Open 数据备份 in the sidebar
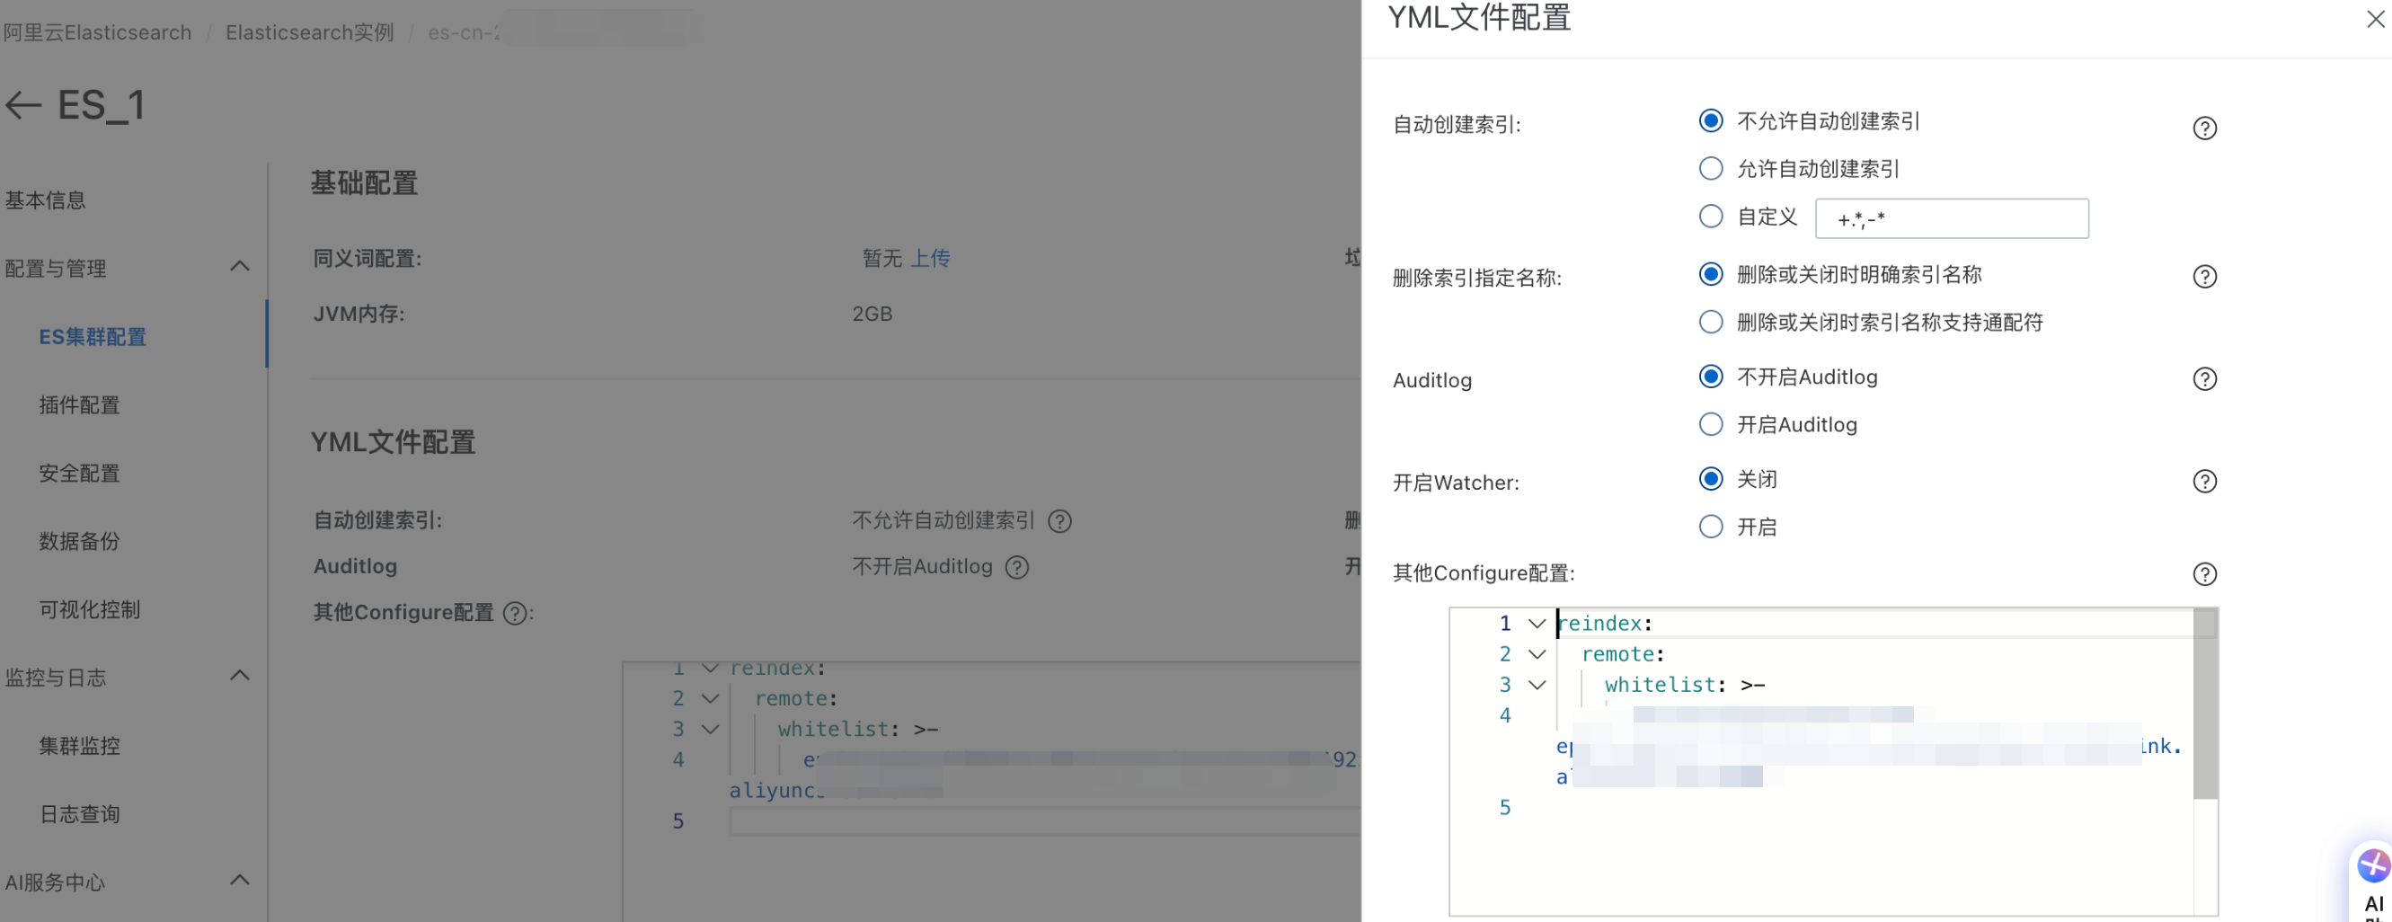 pyautogui.click(x=80, y=541)
